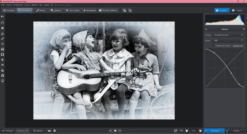The width and height of the screenshot is (247, 134).
Task: Click the rotate icon in left sidebar
Action: point(3,23)
